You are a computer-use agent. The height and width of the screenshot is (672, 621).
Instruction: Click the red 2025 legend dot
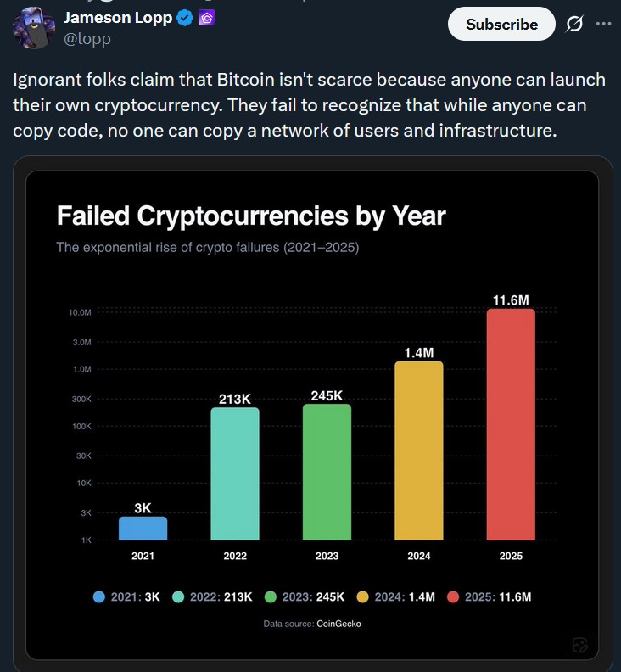pos(453,596)
